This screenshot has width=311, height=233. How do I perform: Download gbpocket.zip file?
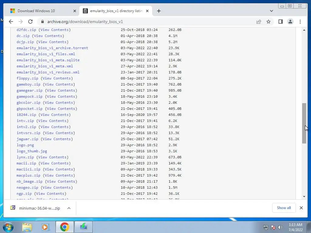pyautogui.click(x=29, y=109)
